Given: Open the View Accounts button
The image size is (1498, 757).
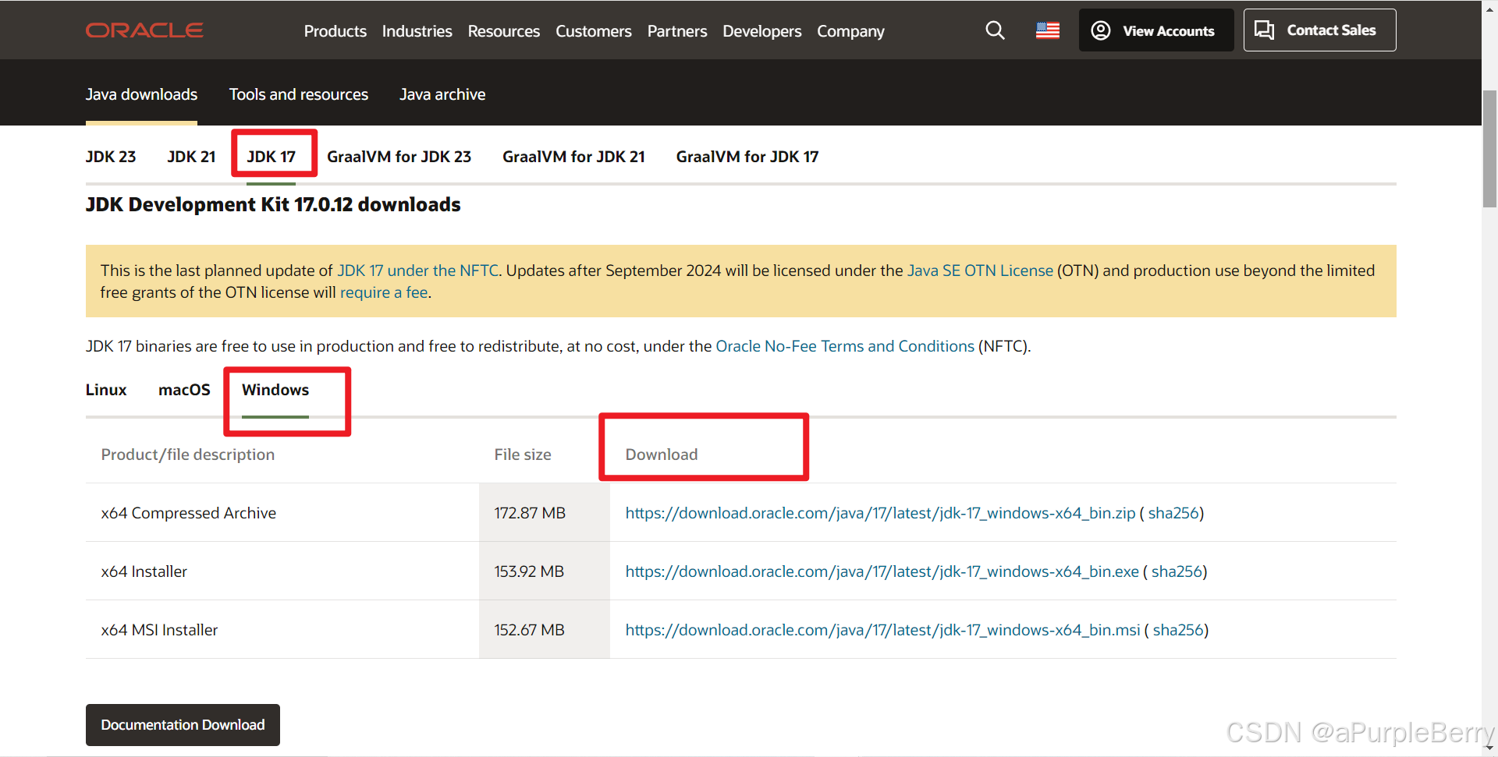Looking at the screenshot, I should [1156, 30].
